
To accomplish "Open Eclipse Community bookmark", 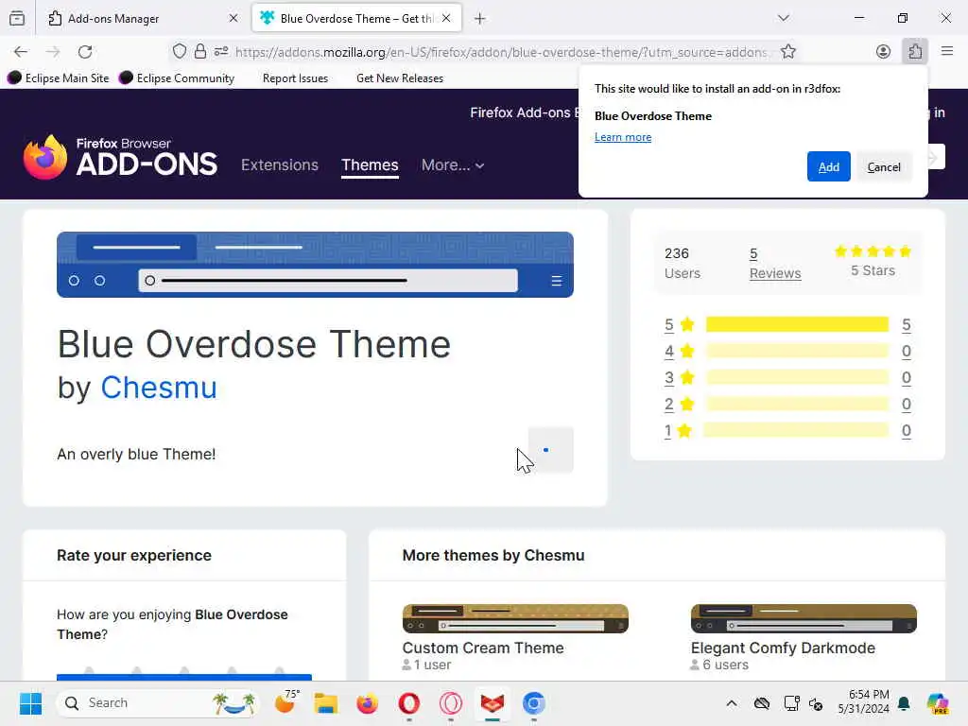I will (x=177, y=78).
